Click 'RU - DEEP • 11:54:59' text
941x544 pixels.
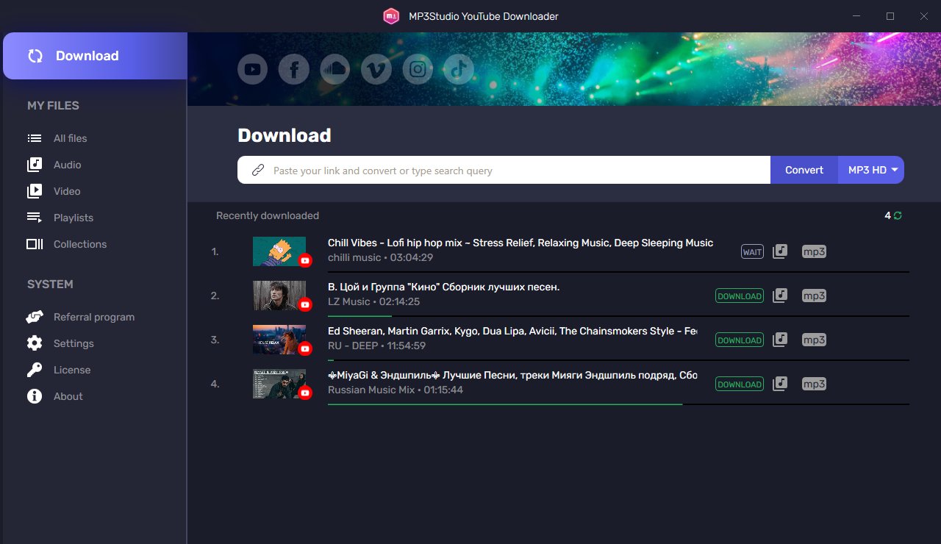pyautogui.click(x=376, y=346)
